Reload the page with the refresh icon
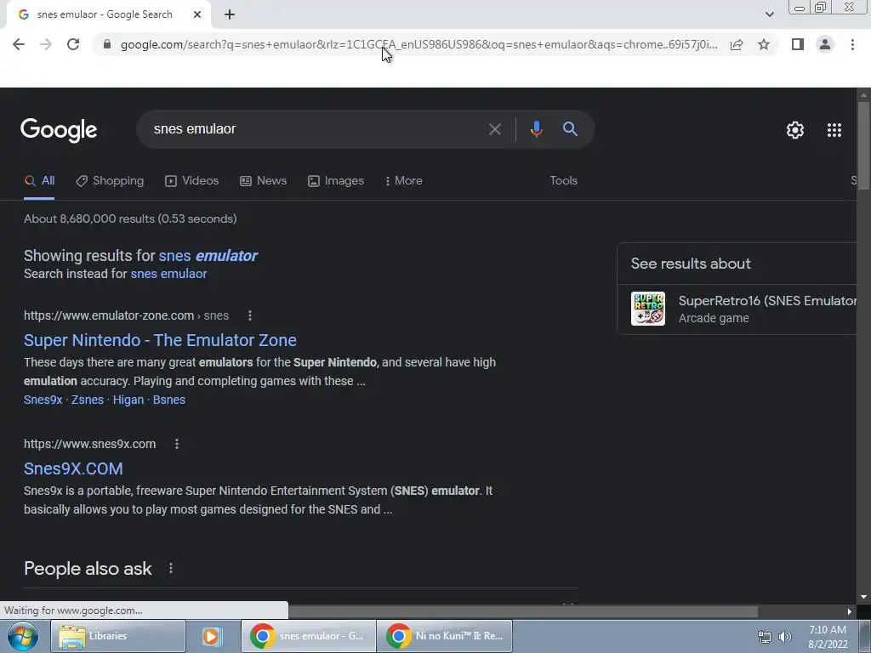 (x=73, y=44)
